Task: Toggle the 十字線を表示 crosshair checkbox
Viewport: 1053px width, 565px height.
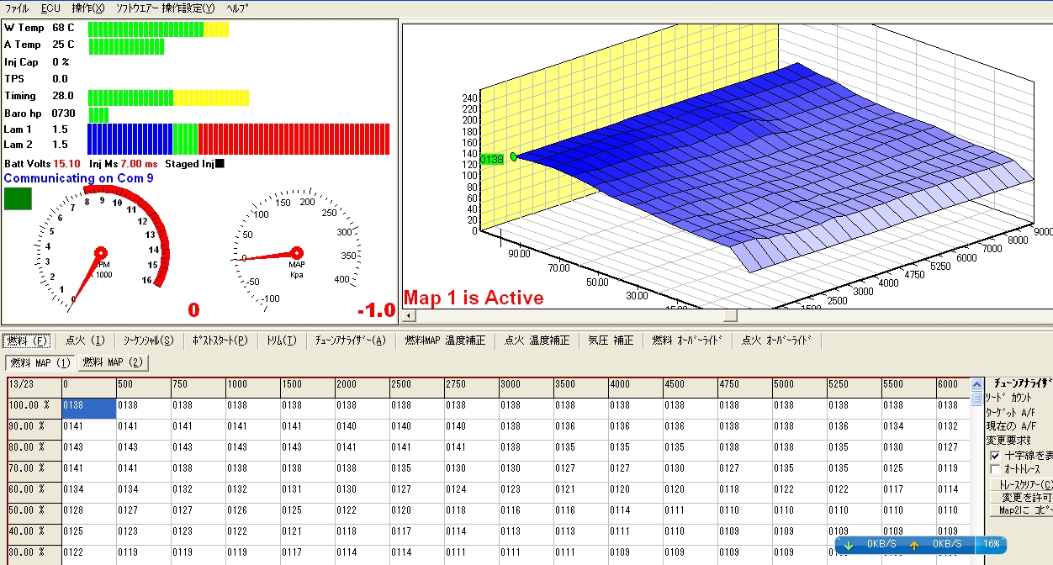Action: [996, 455]
